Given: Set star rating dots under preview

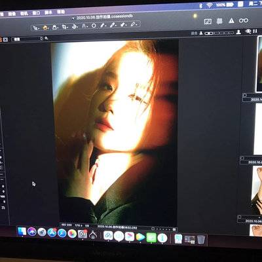Looking at the screenshot, I should tap(164, 229).
